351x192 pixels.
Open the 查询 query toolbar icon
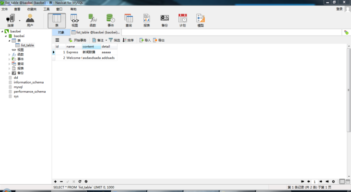(x=129, y=20)
